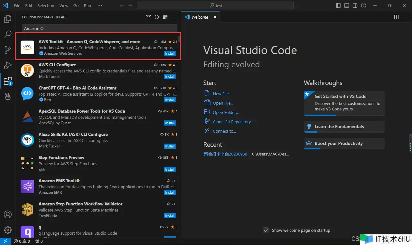The height and width of the screenshot is (245, 412).
Task: Open editor More Actions ellipsis
Action: coord(405,17)
